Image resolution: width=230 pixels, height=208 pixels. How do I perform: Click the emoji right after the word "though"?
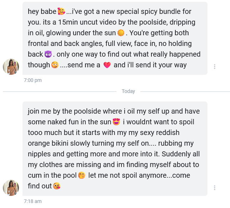pyautogui.click(x=55, y=66)
